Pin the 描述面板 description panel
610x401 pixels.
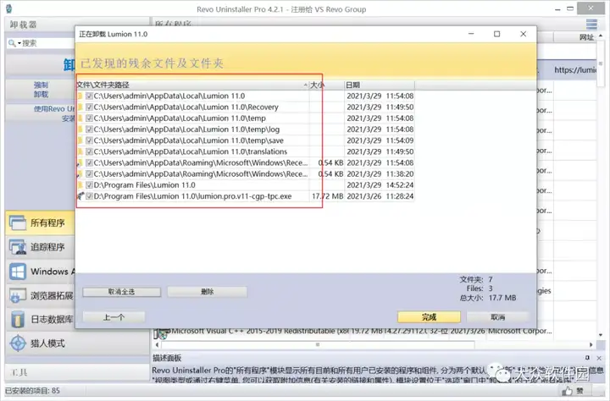[x=587, y=358]
